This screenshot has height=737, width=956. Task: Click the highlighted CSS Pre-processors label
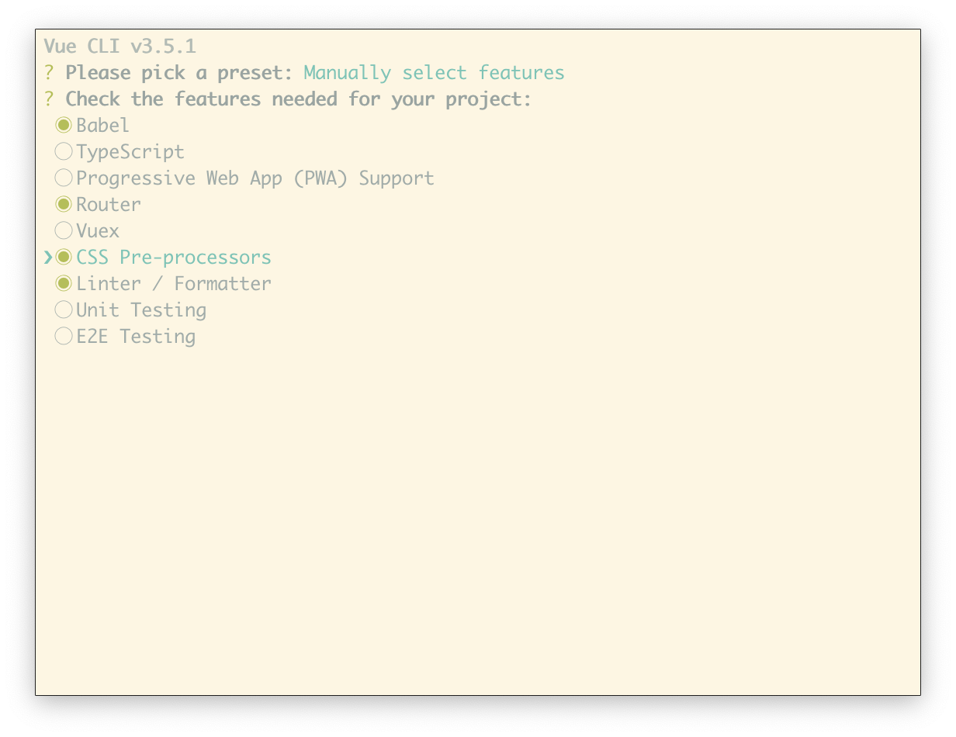(x=174, y=257)
